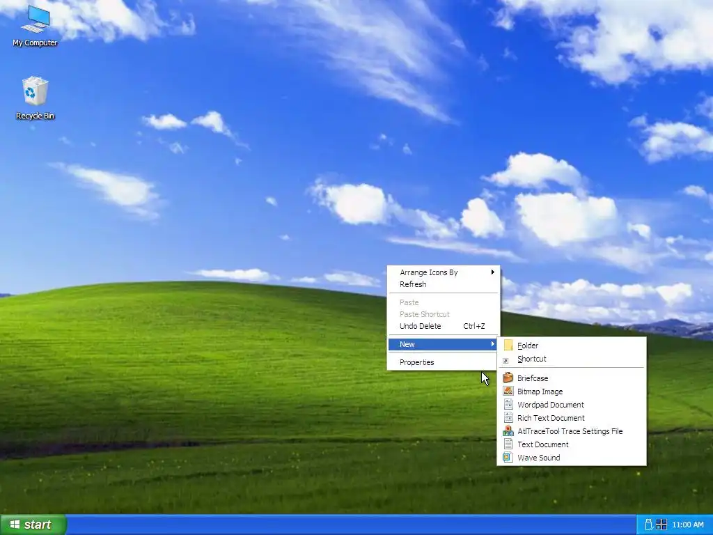713x535 pixels.
Task: Click the Ctrl+Z shortcut text
Action: tap(473, 326)
